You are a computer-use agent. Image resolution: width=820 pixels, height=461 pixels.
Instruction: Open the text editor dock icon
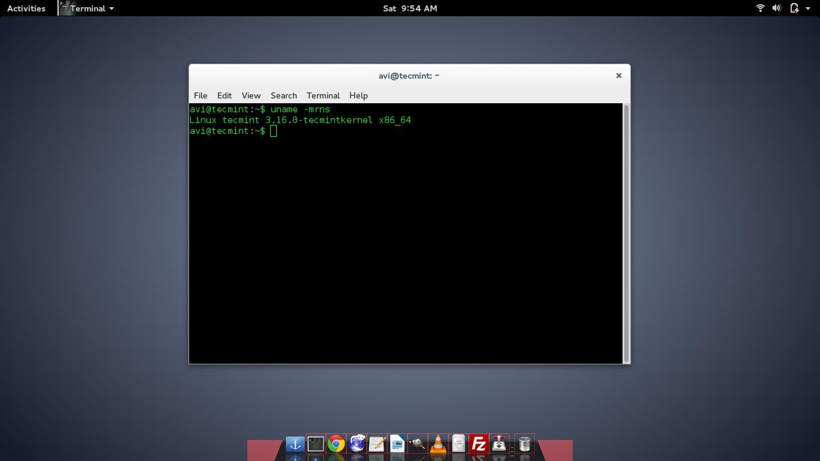377,444
